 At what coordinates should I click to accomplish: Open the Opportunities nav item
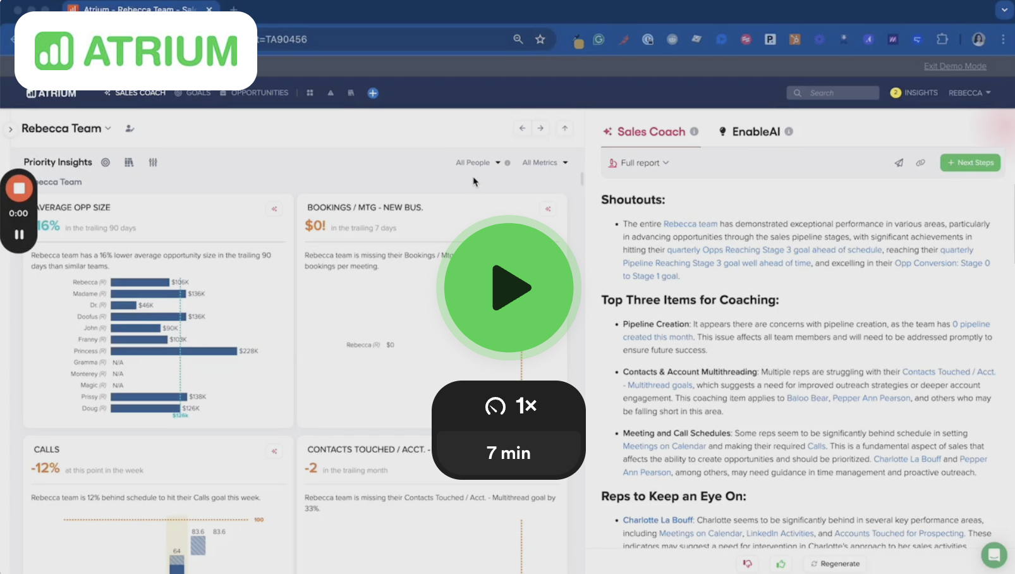tap(254, 93)
